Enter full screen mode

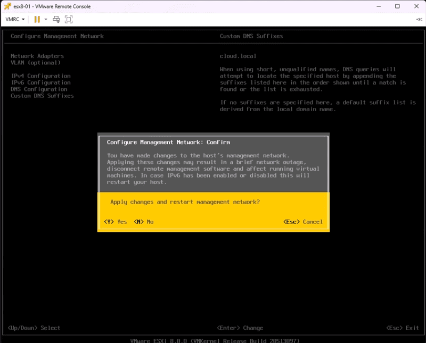[69, 19]
